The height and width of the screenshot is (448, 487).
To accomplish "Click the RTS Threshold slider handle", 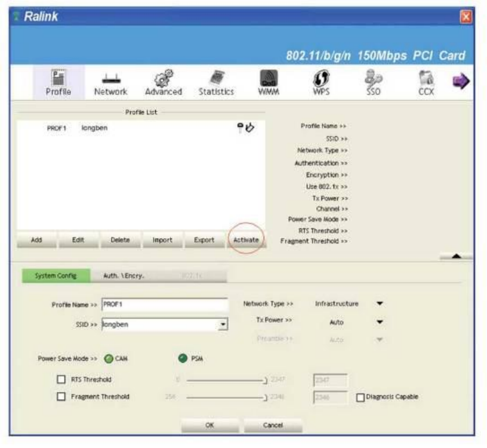I will click(265, 380).
